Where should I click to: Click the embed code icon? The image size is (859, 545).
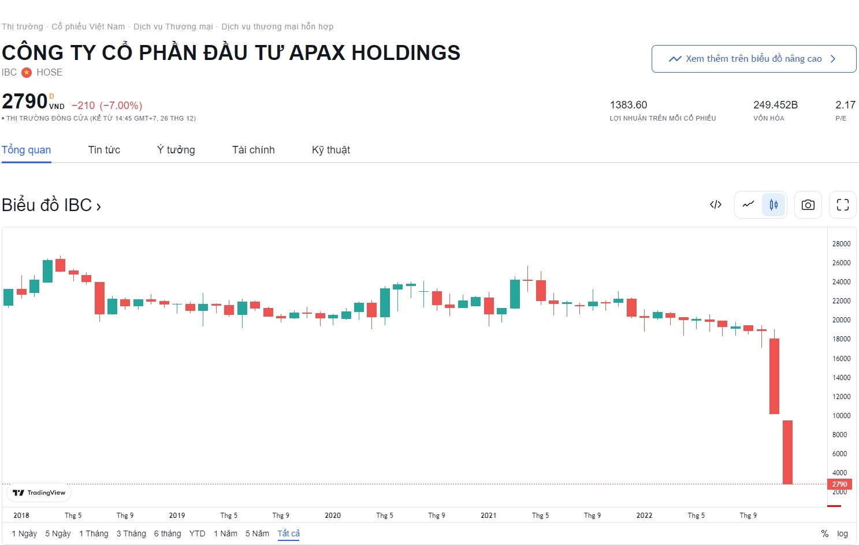pos(716,205)
